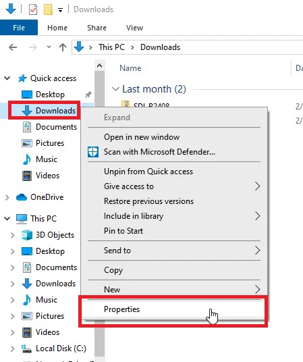The width and height of the screenshot is (303, 362).
Task: Click the Properties checkmark icon in title bar
Action: coord(33,9)
